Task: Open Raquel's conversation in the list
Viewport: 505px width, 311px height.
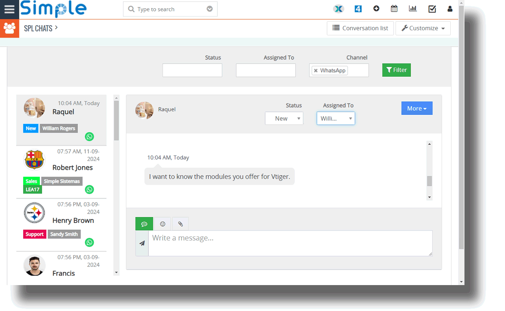Action: (x=61, y=120)
